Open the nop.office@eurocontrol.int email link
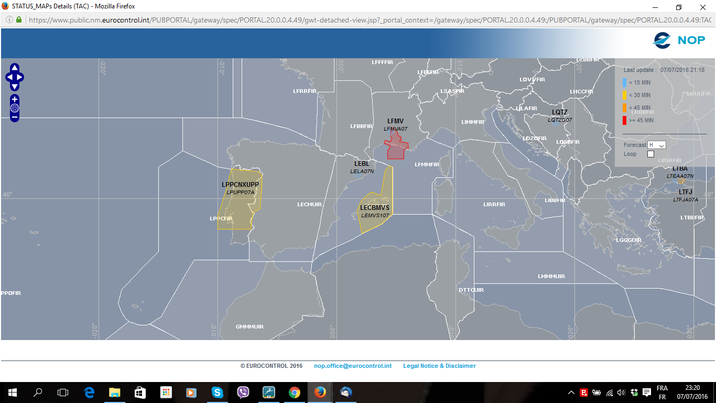 353,366
